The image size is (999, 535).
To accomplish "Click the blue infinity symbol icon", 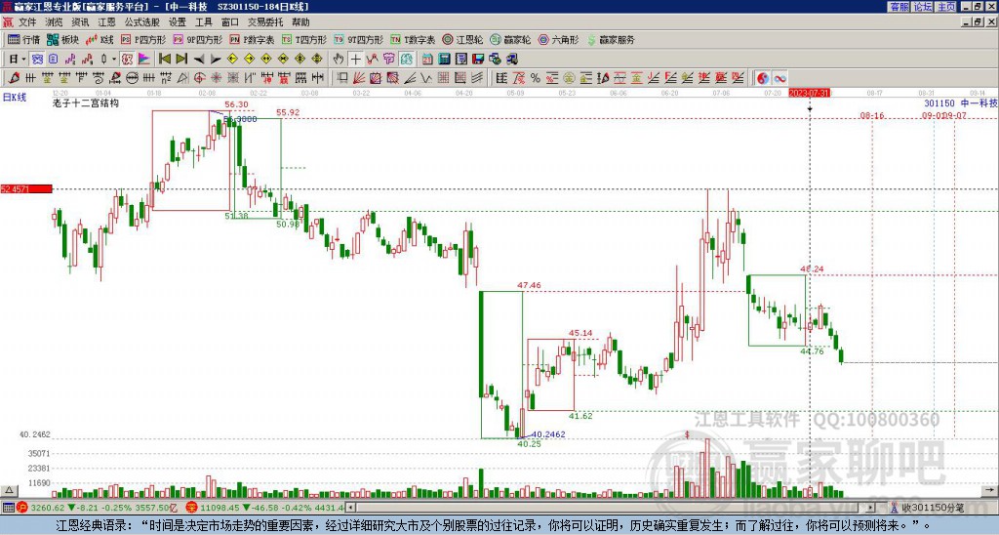I will click(779, 78).
